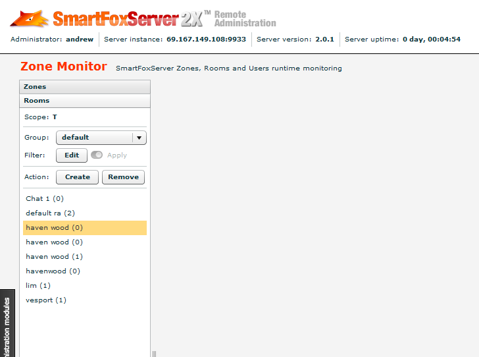
Task: Click the Zone Monitor heading
Action: pyautogui.click(x=63, y=67)
